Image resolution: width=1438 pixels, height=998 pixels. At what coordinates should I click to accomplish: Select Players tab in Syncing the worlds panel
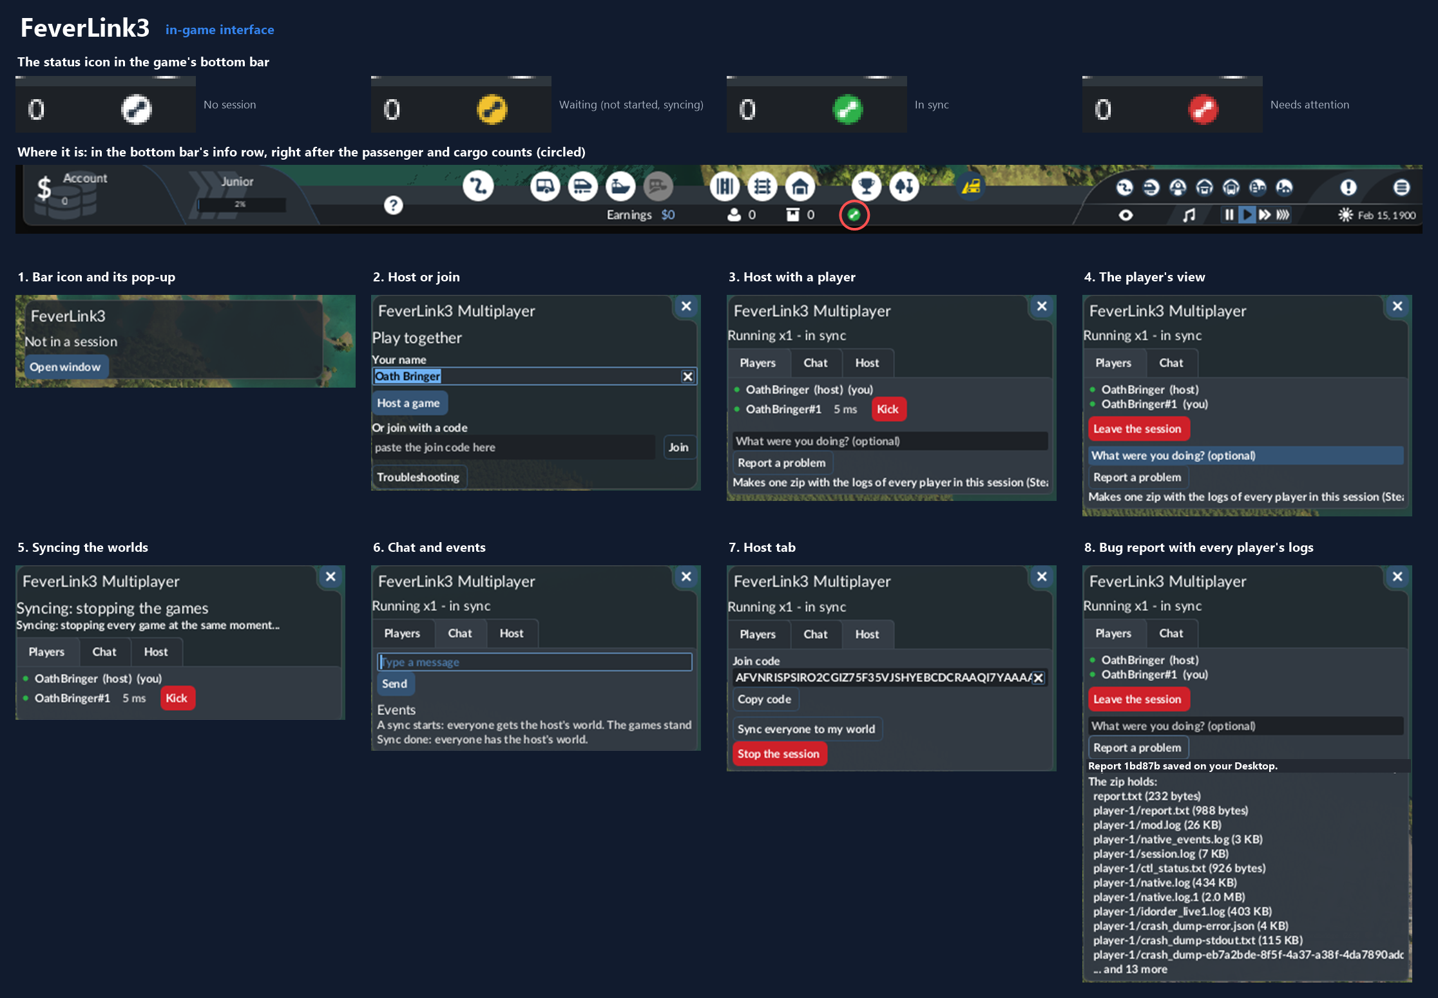[x=46, y=652]
